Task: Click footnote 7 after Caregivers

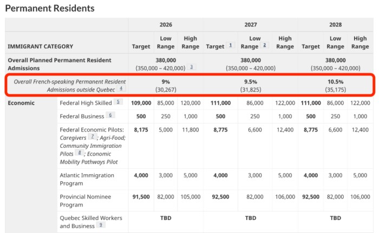Action: pos(92,137)
